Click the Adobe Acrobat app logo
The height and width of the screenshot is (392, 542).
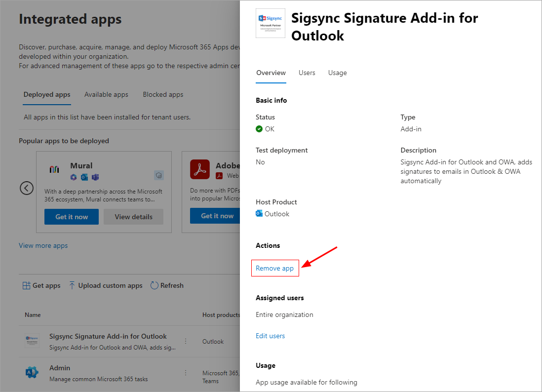[200, 169]
